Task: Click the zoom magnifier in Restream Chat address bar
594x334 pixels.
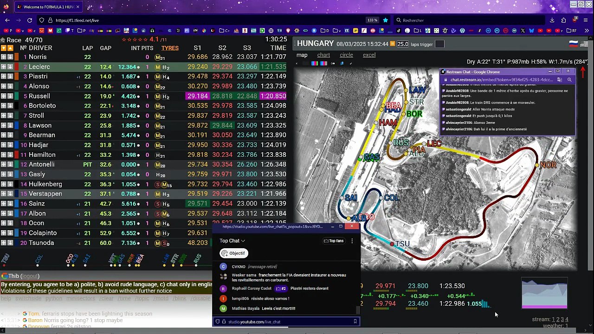Action: pos(569,80)
